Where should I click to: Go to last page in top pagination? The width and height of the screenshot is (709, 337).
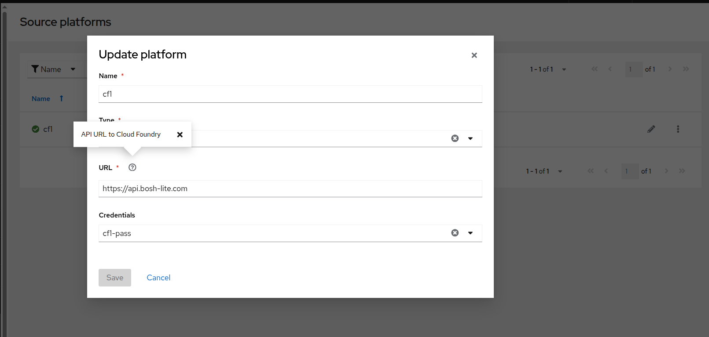(686, 69)
